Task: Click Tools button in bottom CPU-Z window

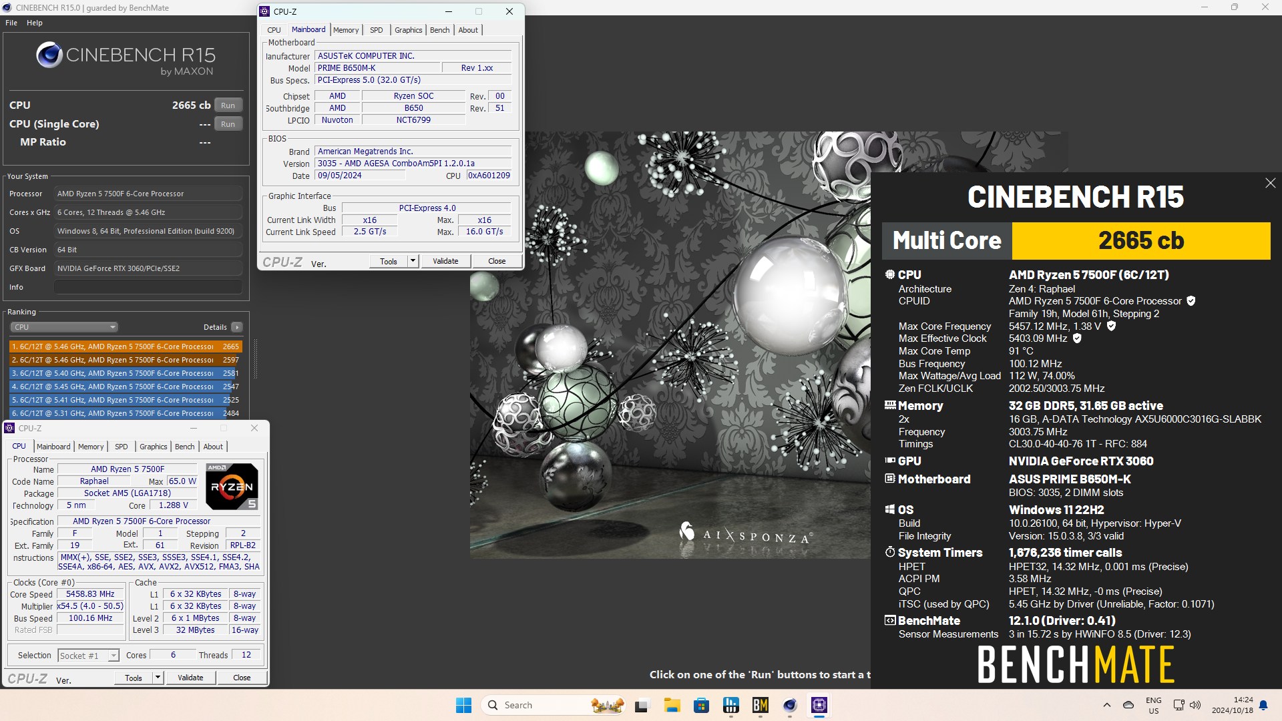Action: tap(134, 678)
